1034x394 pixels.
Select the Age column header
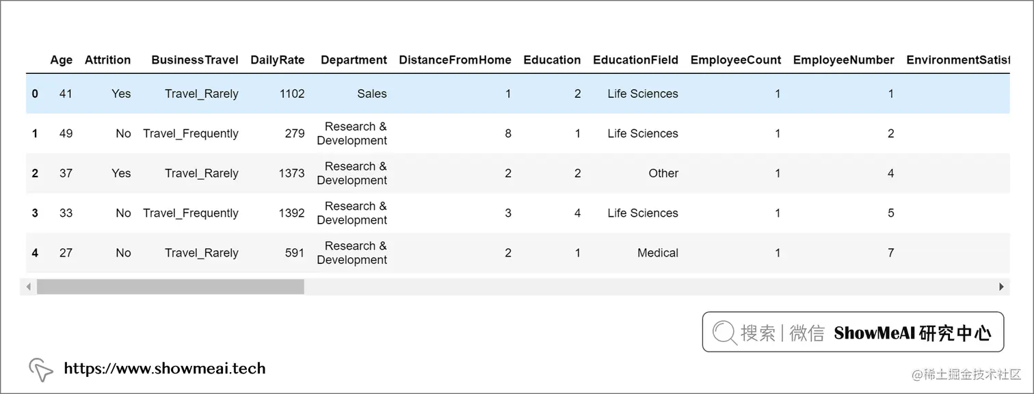tap(61, 60)
